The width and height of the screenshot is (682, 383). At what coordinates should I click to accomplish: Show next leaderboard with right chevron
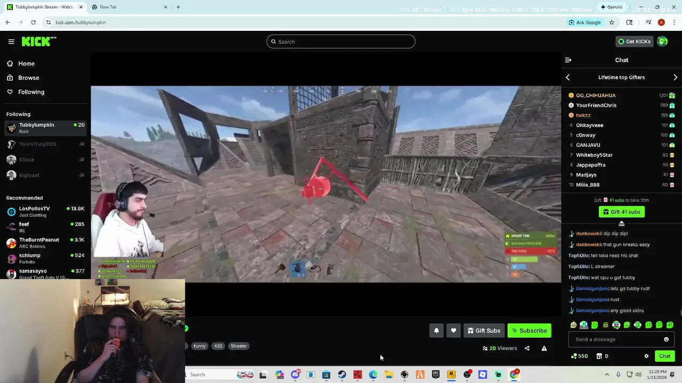pyautogui.click(x=676, y=77)
